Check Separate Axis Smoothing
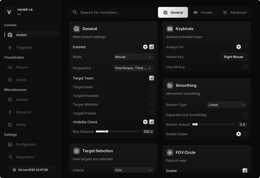 (245, 115)
